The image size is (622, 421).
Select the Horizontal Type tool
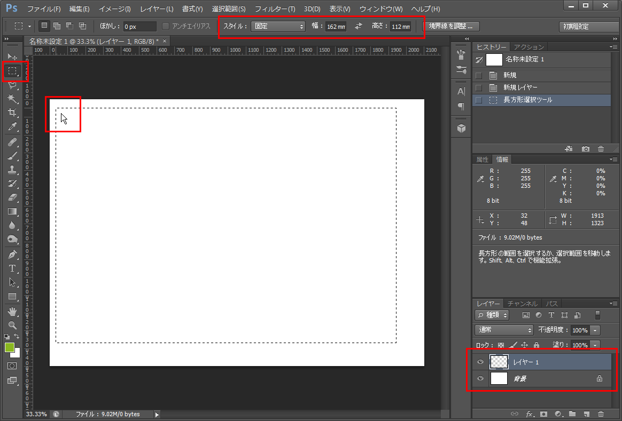[12, 268]
